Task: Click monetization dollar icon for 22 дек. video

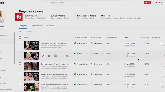Action: click(x=92, y=53)
